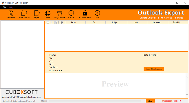Click the Save Attachments button
The image size is (189, 103).
154,69
